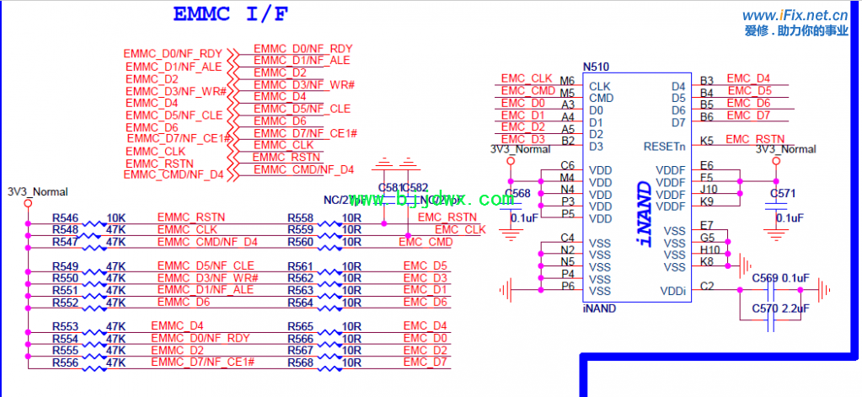The height and width of the screenshot is (397, 862).
Task: Select the EMC_CLK net label at pin M6
Action: pyautogui.click(x=527, y=78)
